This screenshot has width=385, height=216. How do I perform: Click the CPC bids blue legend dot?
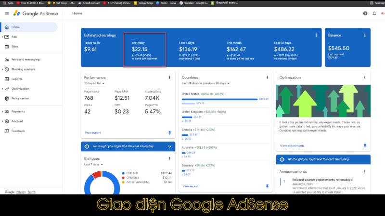click(x=123, y=173)
